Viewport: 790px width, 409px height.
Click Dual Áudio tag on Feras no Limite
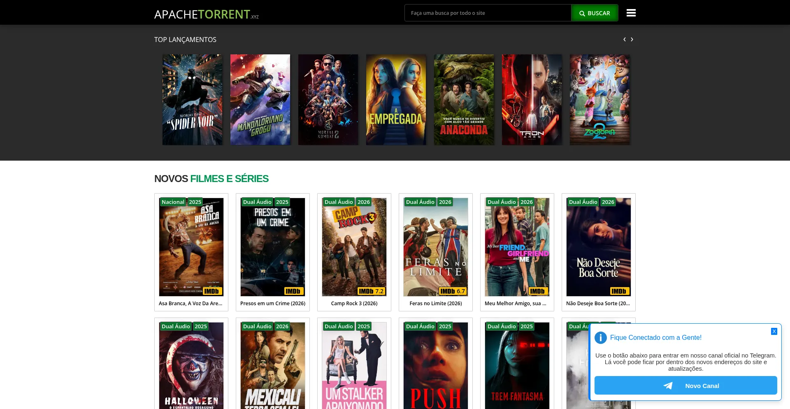point(420,202)
